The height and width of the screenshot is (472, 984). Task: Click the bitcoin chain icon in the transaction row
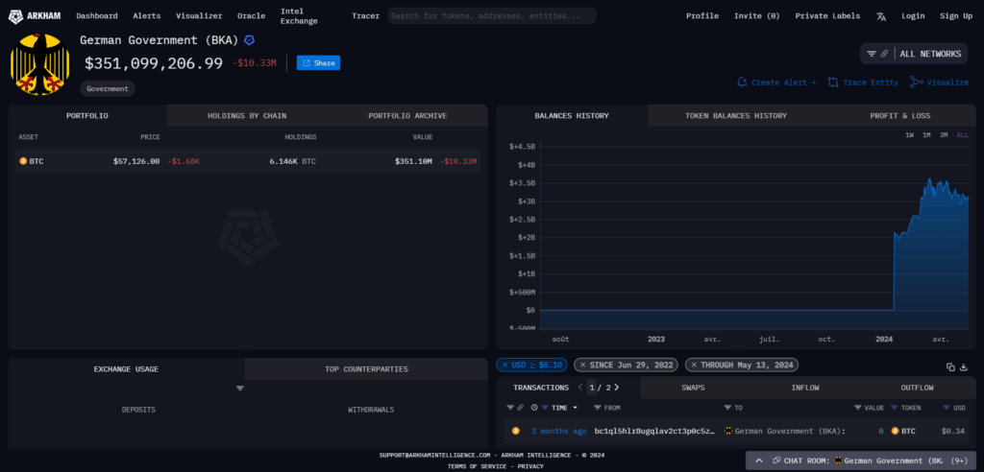click(x=516, y=431)
